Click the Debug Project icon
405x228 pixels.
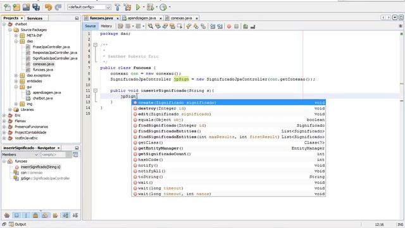click(150, 7)
